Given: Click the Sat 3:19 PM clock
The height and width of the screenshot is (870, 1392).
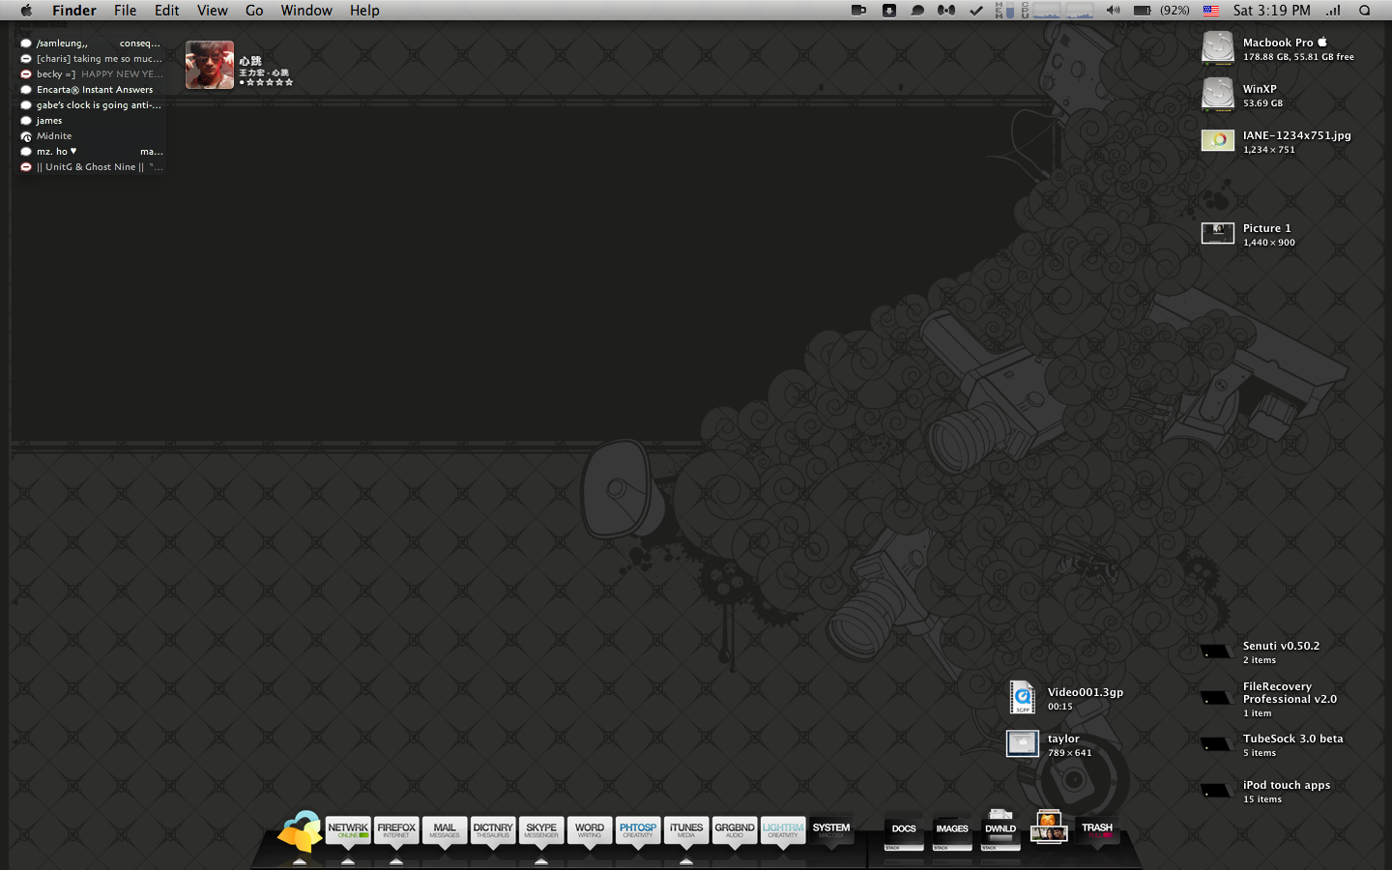Looking at the screenshot, I should pos(1272,11).
